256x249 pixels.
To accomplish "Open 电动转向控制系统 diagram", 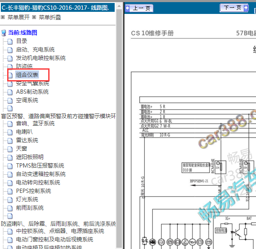I will coord(38,182).
